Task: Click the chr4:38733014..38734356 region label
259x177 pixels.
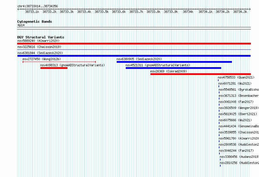Action: [38, 6]
